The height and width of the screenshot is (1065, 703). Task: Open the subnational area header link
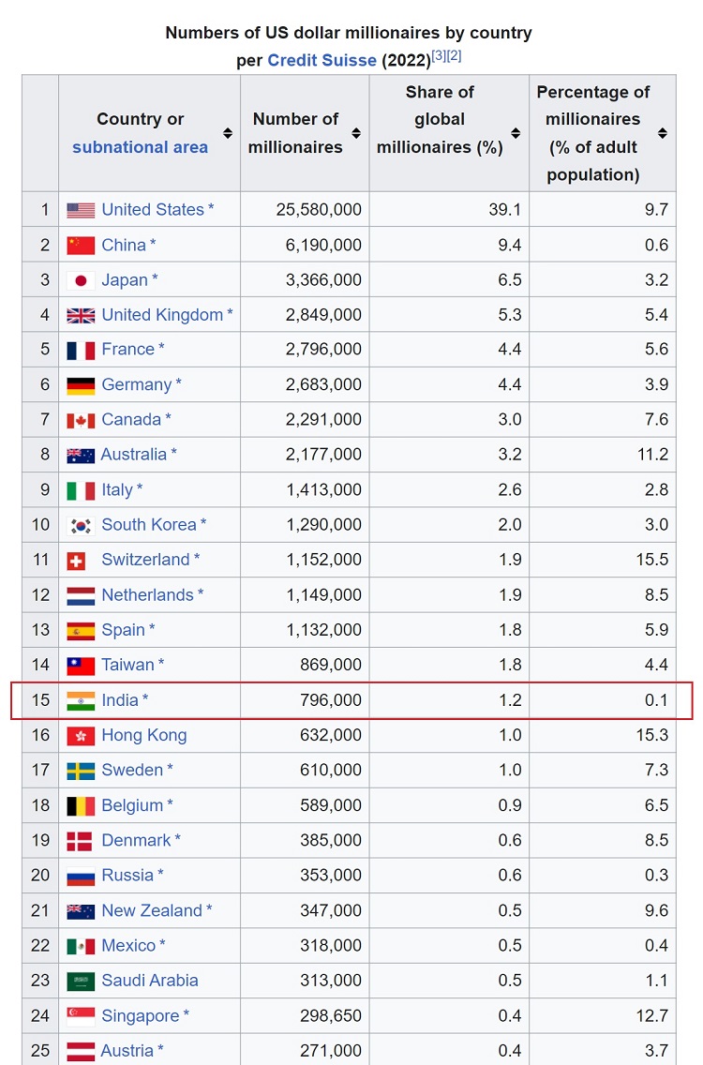tap(140, 147)
